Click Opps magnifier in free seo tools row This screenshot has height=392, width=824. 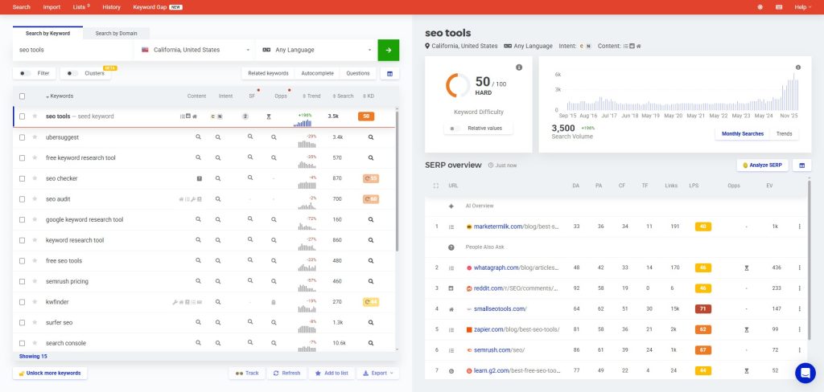274,261
